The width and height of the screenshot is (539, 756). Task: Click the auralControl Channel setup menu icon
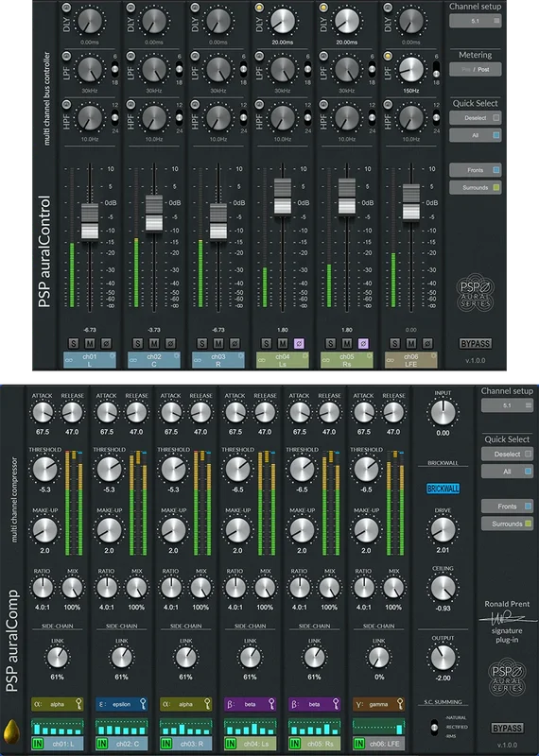tap(496, 21)
